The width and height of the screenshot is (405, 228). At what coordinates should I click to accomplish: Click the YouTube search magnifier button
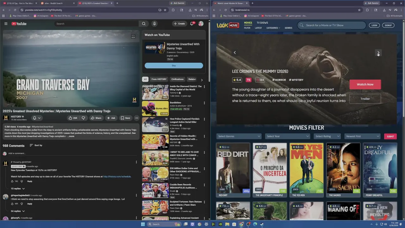point(144,24)
